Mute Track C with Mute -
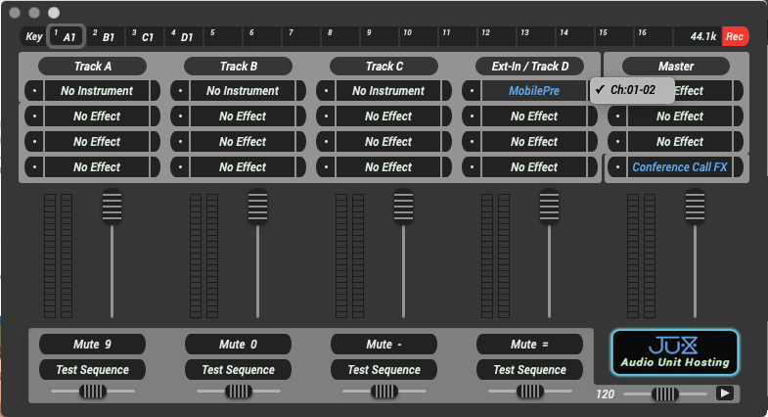 tap(384, 344)
